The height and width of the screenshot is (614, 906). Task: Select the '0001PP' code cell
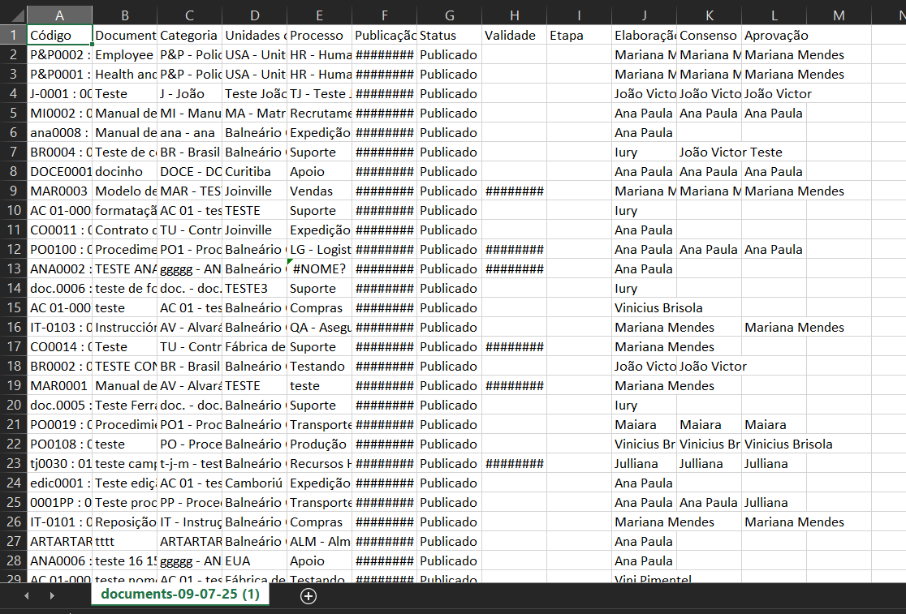(59, 503)
